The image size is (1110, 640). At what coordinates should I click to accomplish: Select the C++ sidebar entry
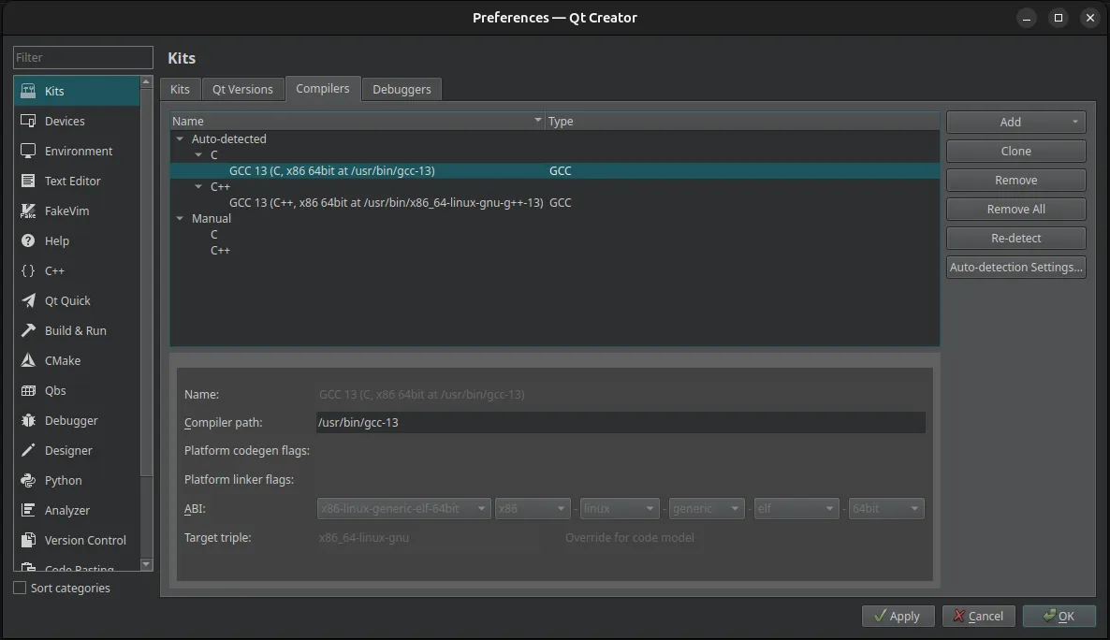56,270
